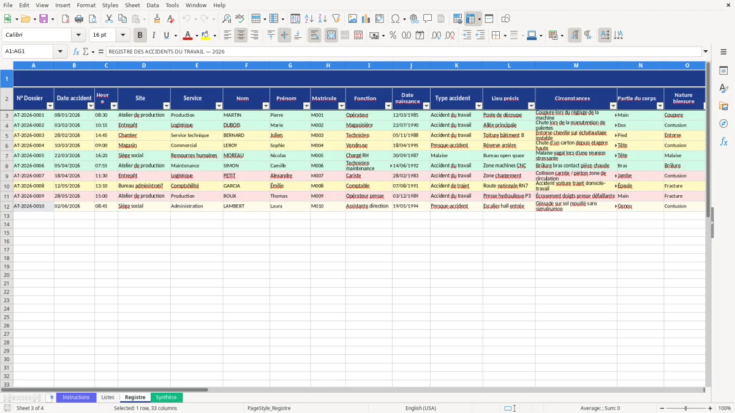The height and width of the screenshot is (413, 735).
Task: Insert a hyperlink
Action: pos(414,19)
